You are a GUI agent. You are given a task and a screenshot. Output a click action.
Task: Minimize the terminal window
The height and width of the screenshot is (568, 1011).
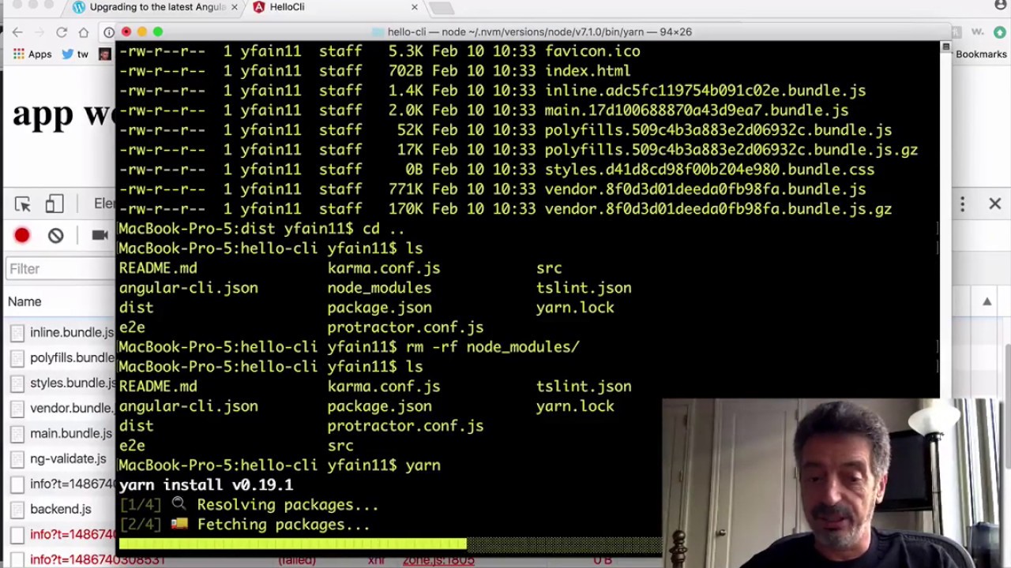pyautogui.click(x=142, y=32)
